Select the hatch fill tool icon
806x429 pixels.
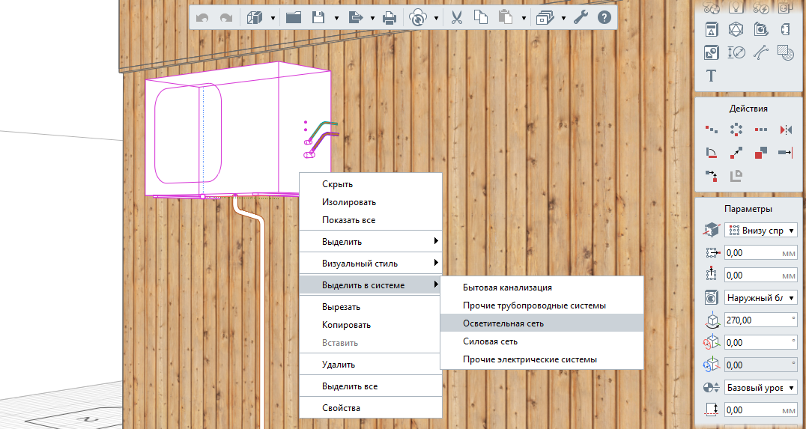[x=786, y=52]
